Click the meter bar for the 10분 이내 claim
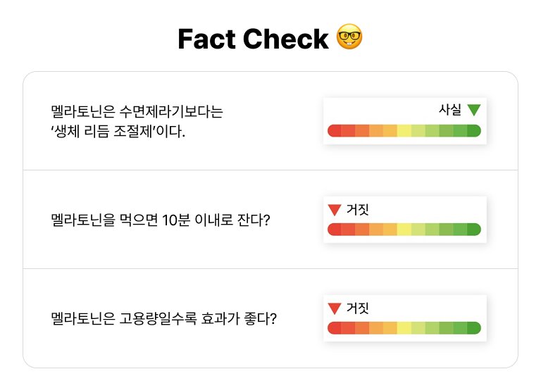The width and height of the screenshot is (541, 388). pyautogui.click(x=404, y=229)
